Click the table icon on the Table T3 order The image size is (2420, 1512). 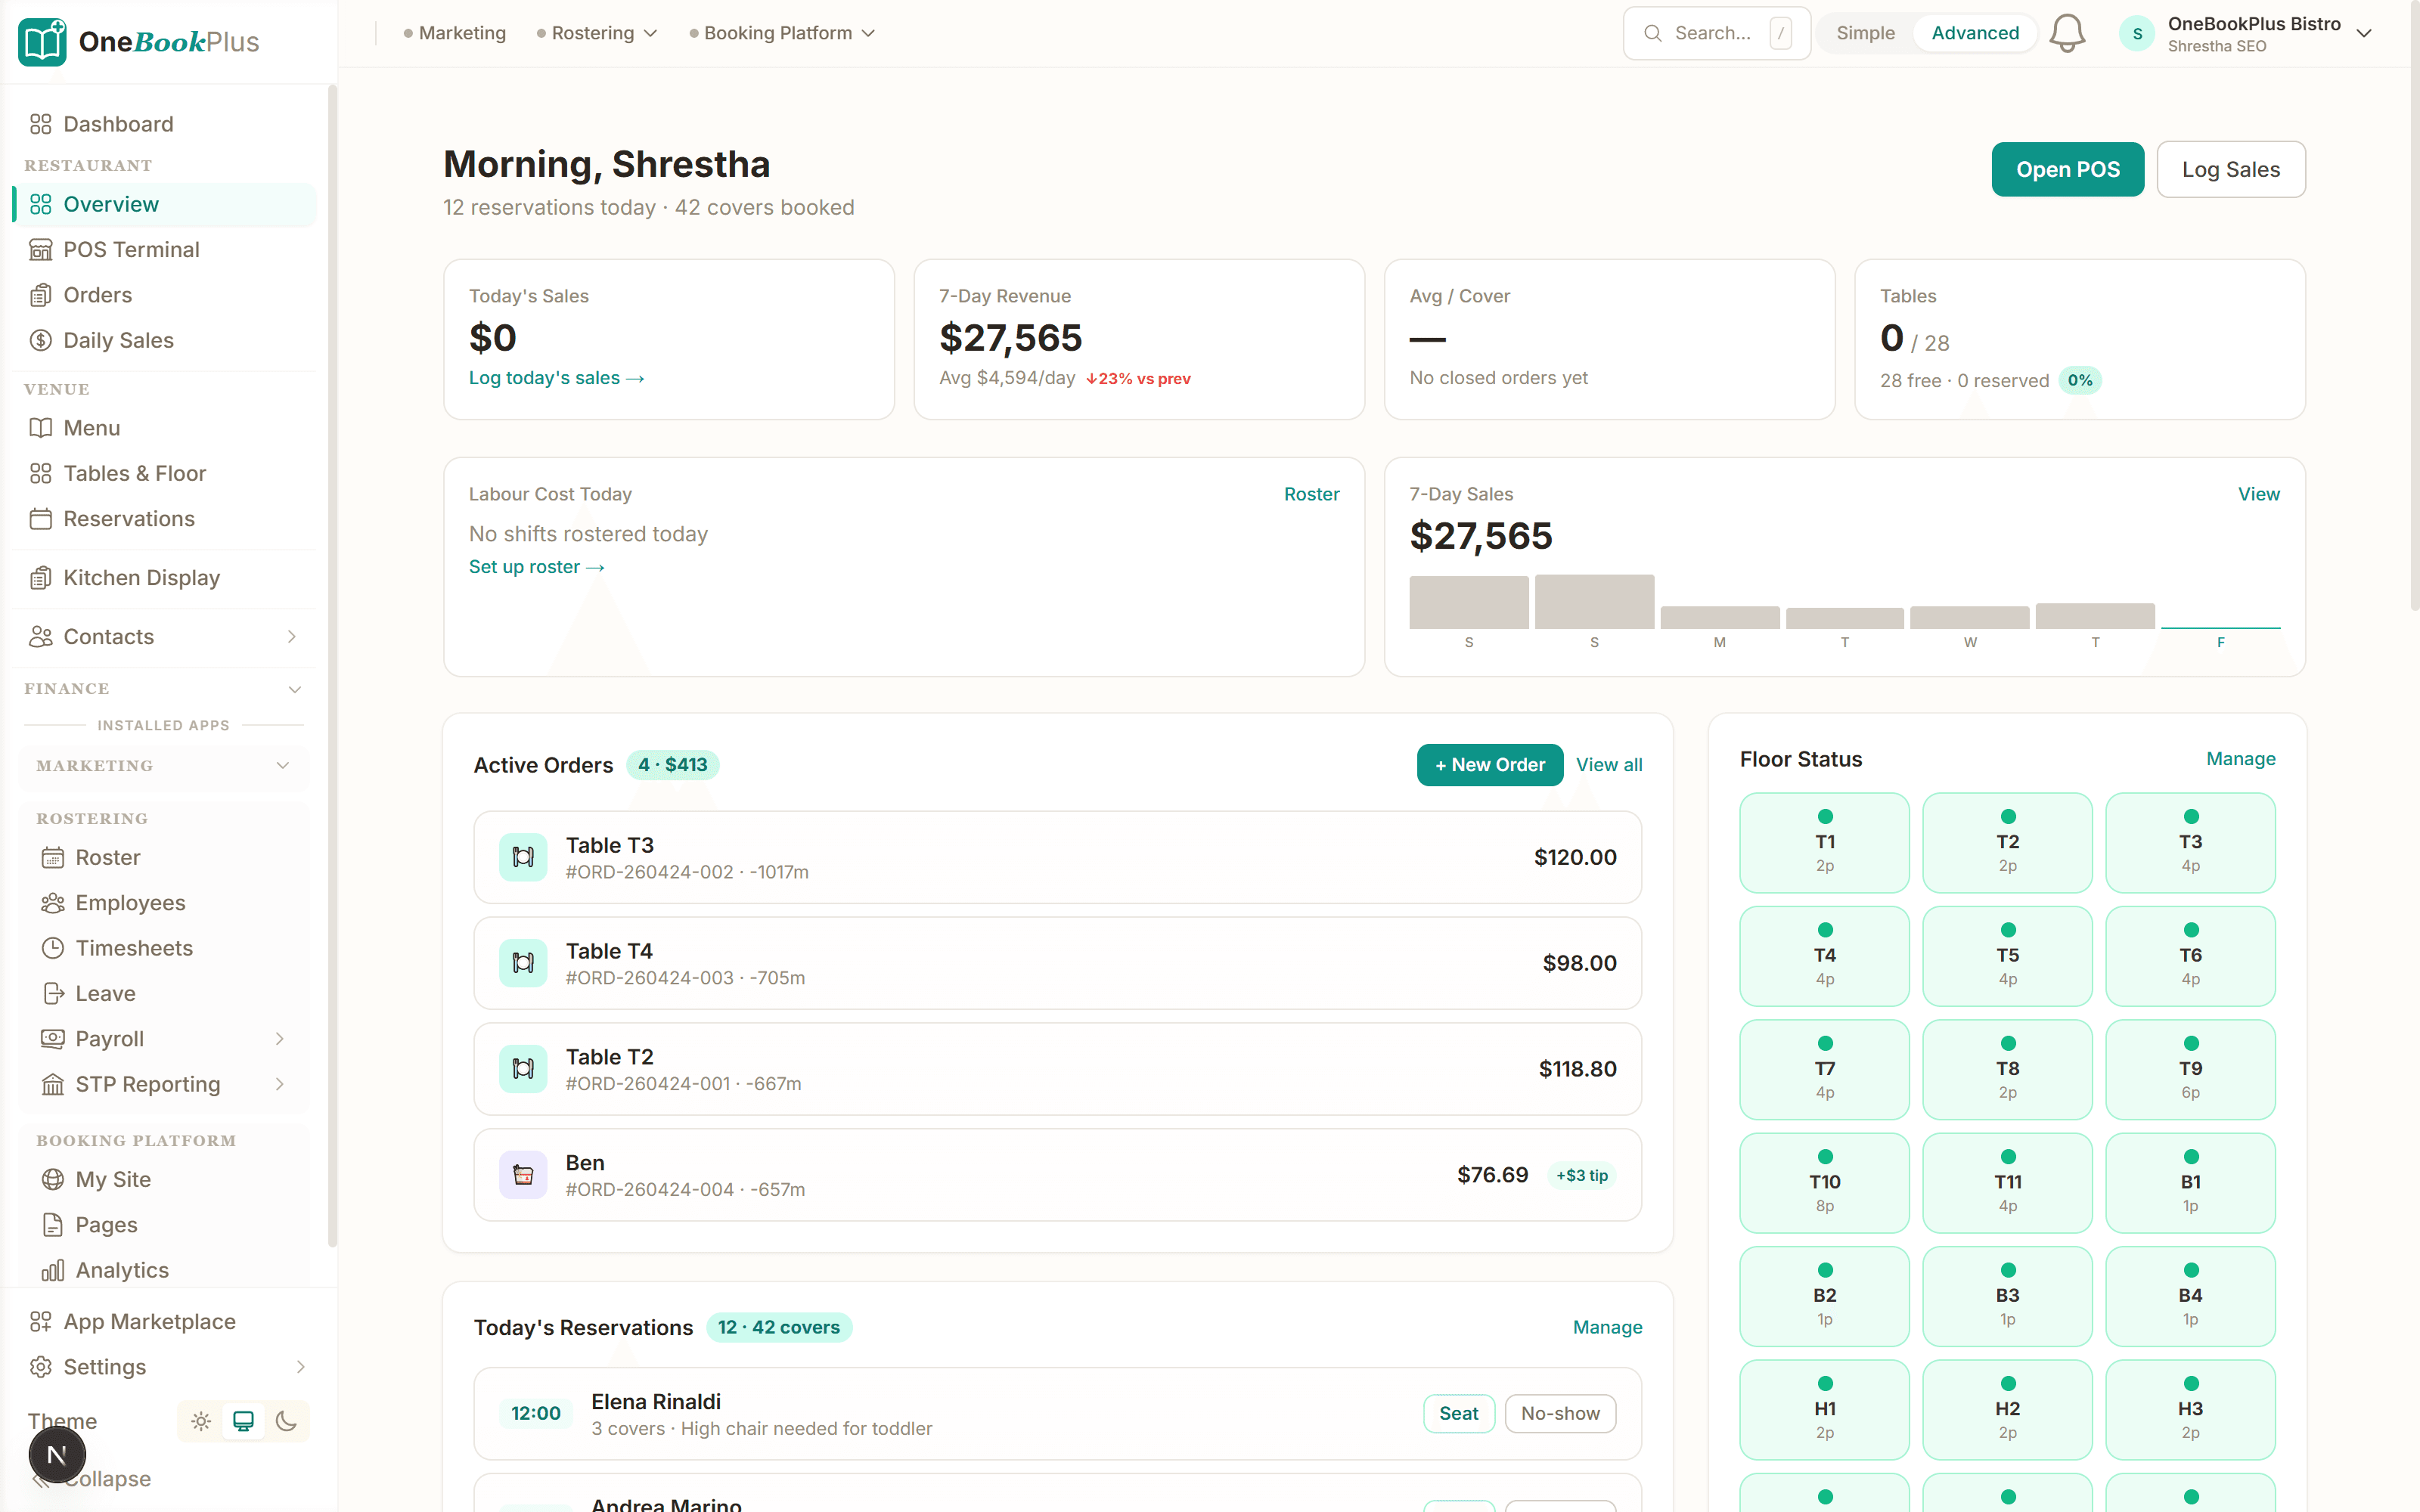coord(523,857)
